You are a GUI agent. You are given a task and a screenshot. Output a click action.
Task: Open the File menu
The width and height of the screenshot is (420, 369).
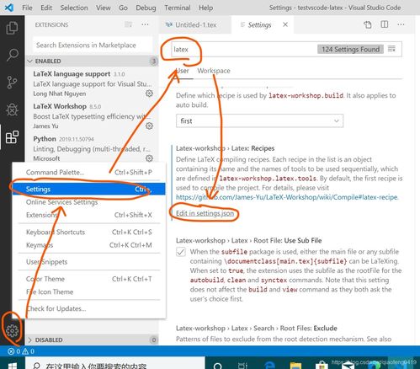pyautogui.click(x=27, y=8)
